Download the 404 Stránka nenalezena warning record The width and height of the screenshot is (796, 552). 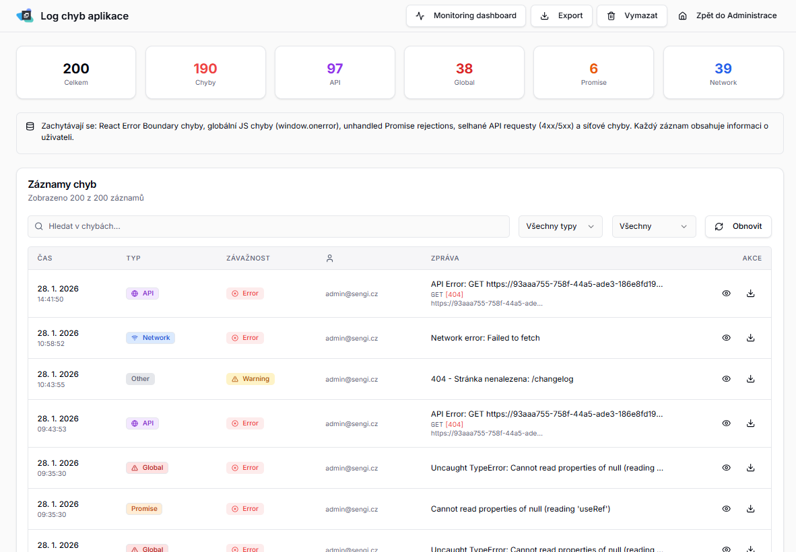750,379
